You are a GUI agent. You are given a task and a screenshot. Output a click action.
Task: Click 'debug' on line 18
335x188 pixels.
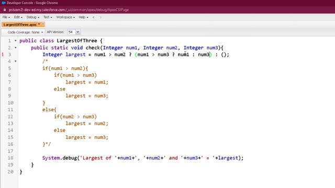pyautogui.click(x=70, y=158)
